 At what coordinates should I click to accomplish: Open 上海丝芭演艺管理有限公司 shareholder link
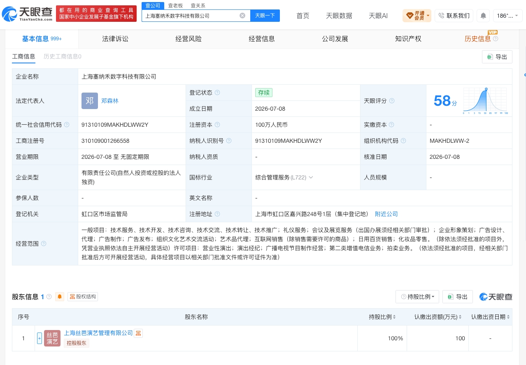(98, 333)
